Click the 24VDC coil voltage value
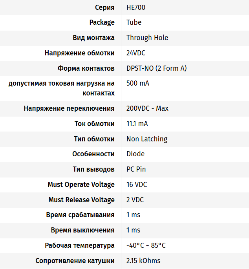 tap(136, 53)
